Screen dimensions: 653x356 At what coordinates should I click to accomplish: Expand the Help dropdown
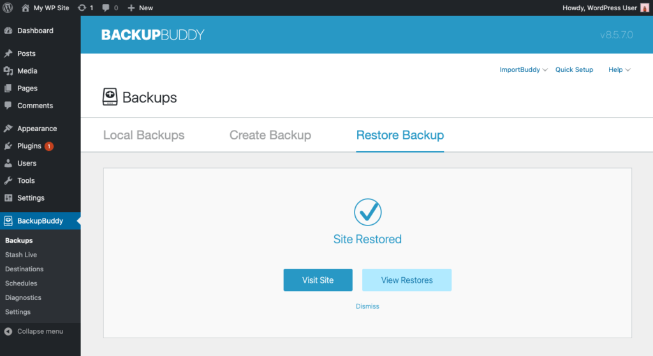pos(619,69)
